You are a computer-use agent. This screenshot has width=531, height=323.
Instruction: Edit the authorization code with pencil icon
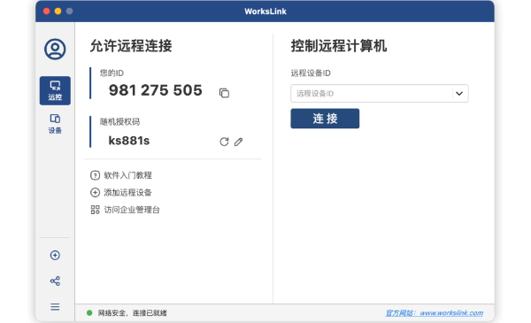[238, 142]
